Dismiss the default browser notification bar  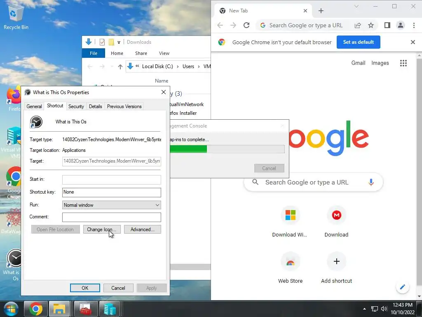tap(413, 42)
